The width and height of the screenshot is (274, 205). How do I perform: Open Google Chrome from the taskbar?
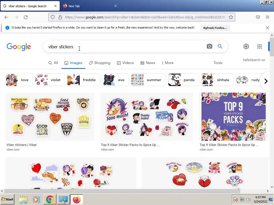[50, 199]
